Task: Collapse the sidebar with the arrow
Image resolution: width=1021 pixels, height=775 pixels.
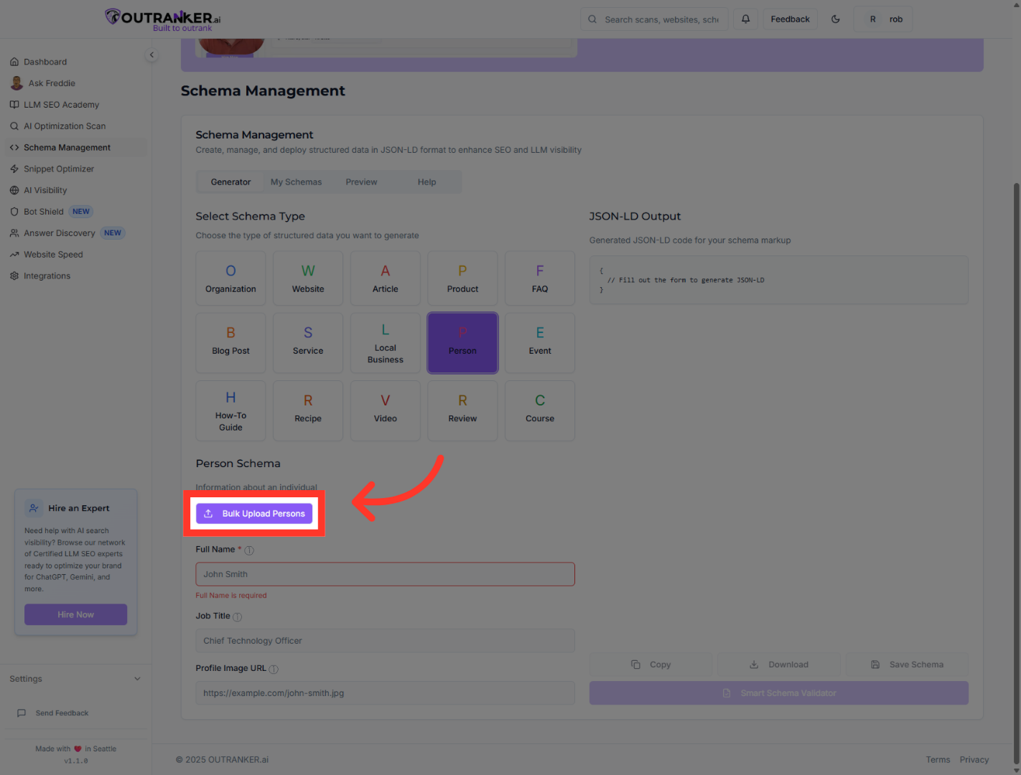Action: [151, 55]
